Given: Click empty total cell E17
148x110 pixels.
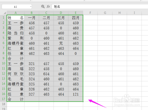Looking at the screenshot, I should click(x=75, y=99).
